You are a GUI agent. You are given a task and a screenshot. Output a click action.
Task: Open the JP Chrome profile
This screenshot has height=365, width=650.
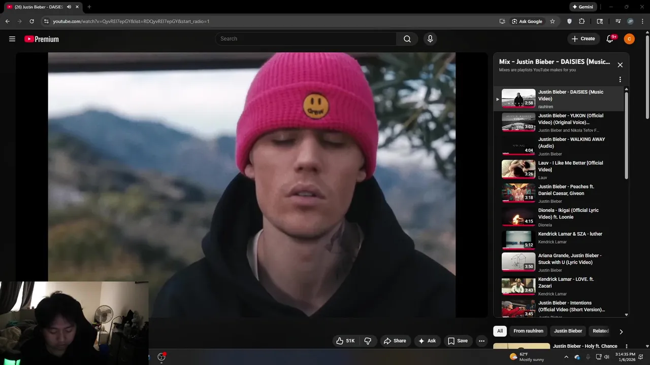click(x=630, y=21)
